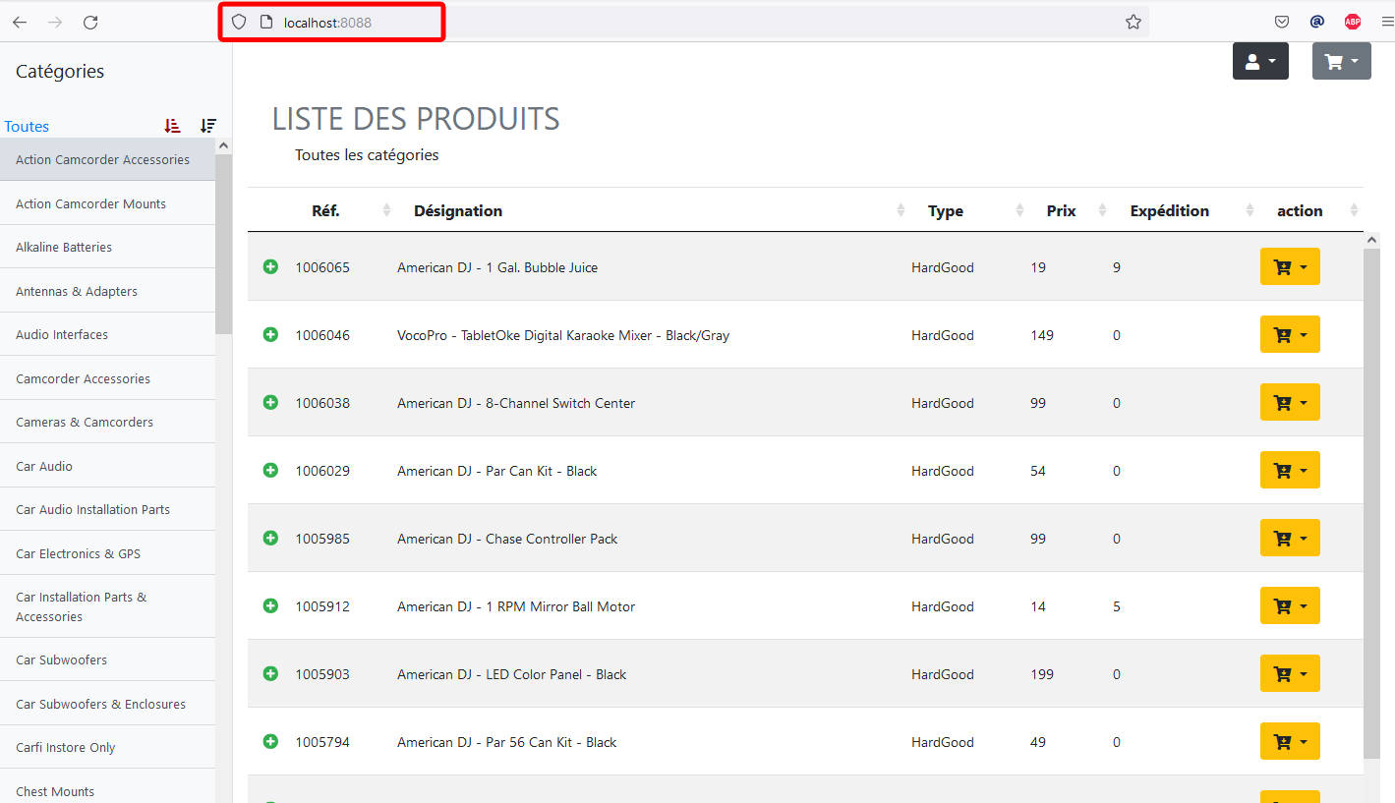Expand row details for product 1006029
Viewport: 1395px width, 803px height.
(x=270, y=470)
